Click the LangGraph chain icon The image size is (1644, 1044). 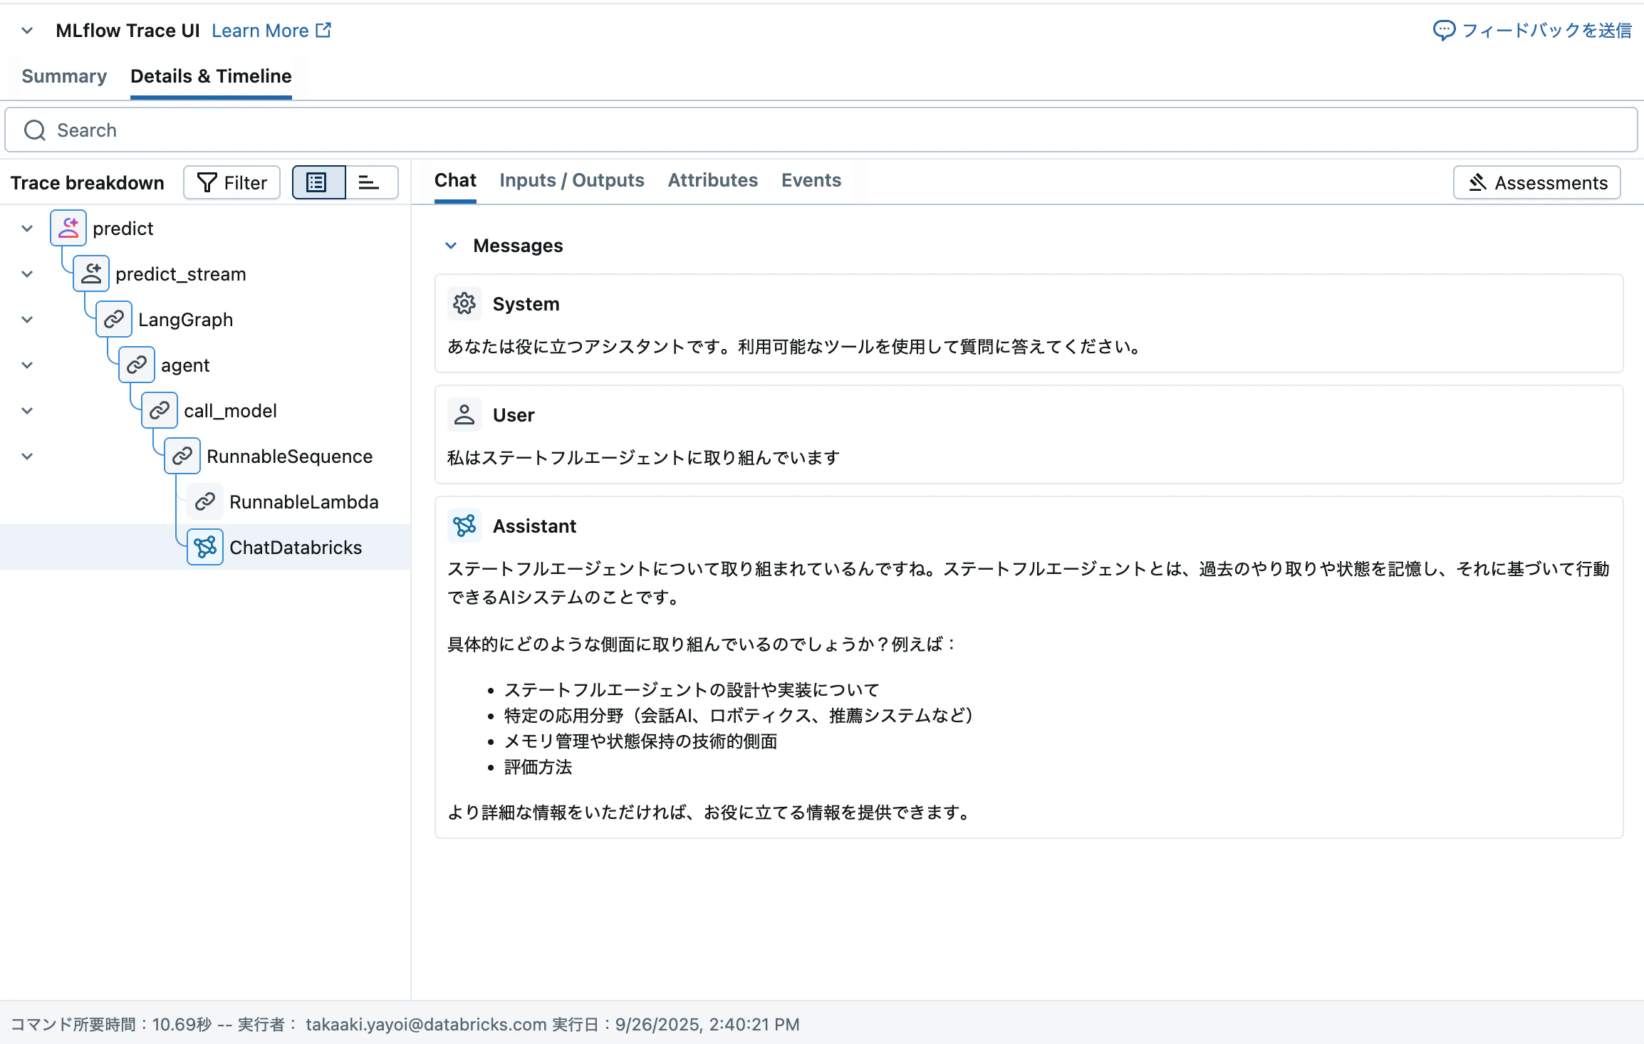pyautogui.click(x=114, y=319)
